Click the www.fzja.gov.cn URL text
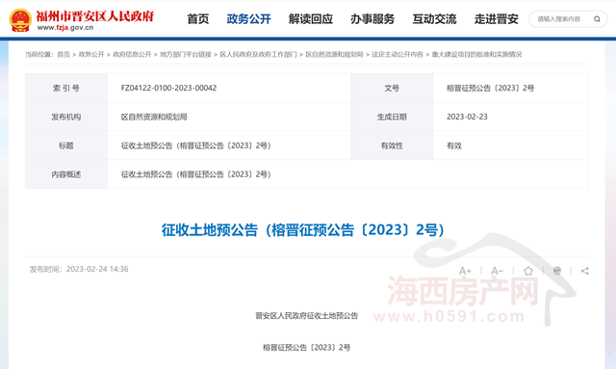 (x=65, y=28)
